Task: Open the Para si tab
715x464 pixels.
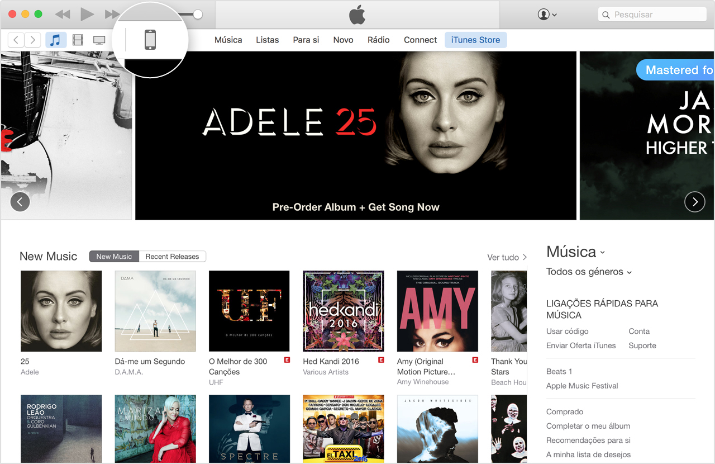Action: point(306,40)
